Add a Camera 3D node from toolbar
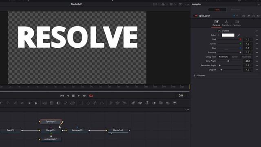261x147 pixels. (x=161, y=103)
